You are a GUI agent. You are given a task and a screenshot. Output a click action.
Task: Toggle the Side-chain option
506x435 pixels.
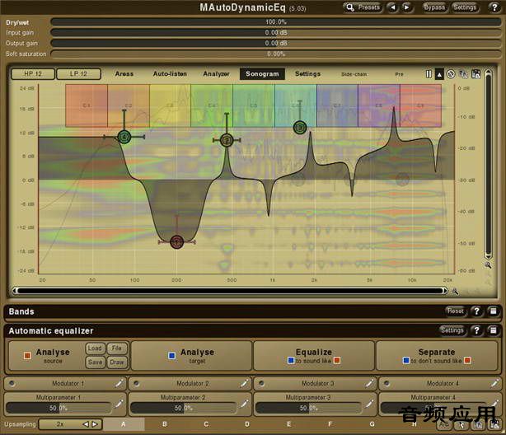(354, 74)
